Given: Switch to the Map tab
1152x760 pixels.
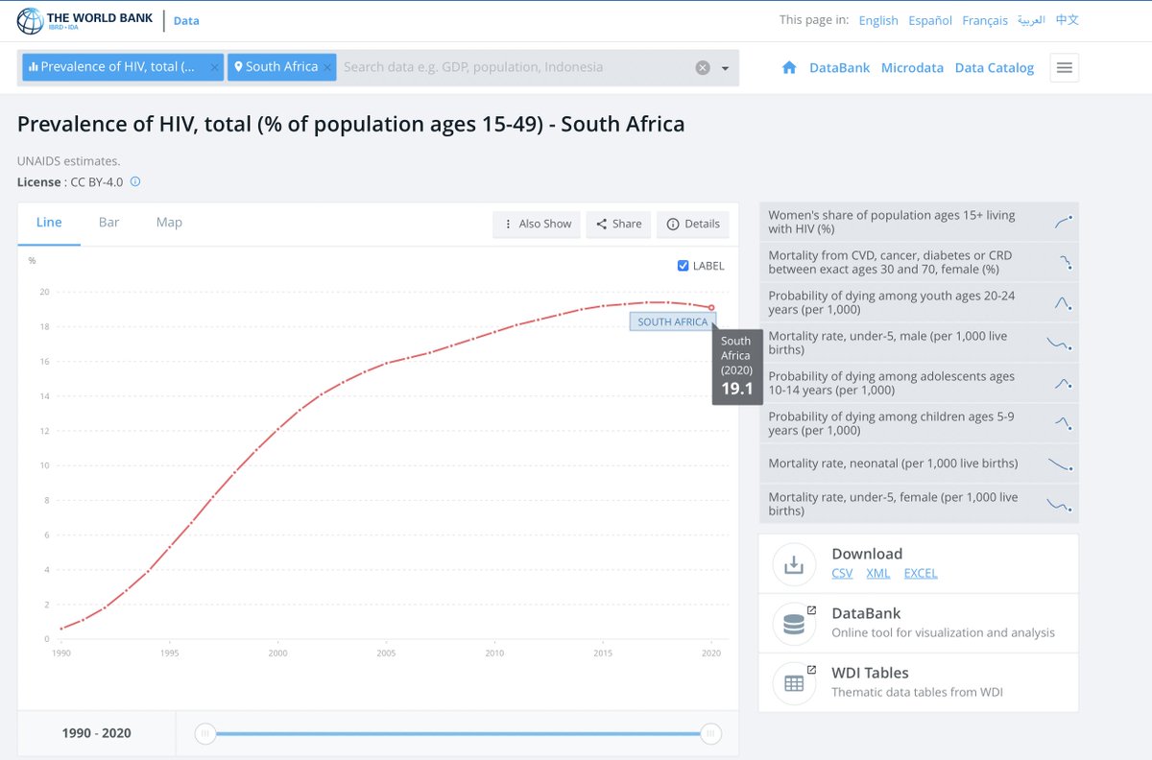Looking at the screenshot, I should [x=169, y=223].
